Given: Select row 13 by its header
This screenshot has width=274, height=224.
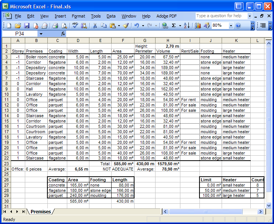Looking at the screenshot, I should (6, 110).
